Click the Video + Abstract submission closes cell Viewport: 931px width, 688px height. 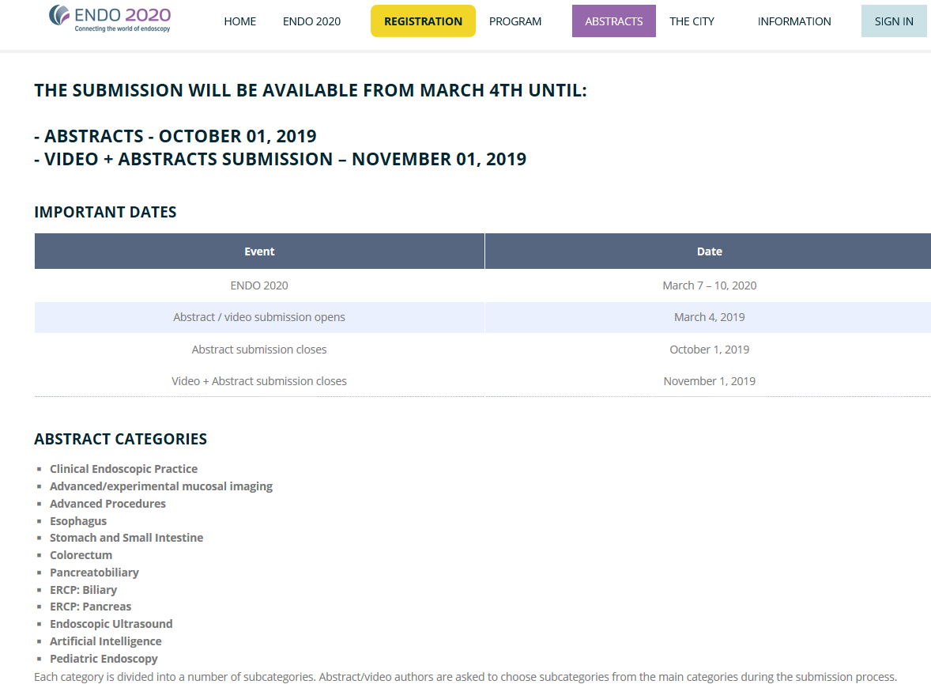tap(259, 381)
